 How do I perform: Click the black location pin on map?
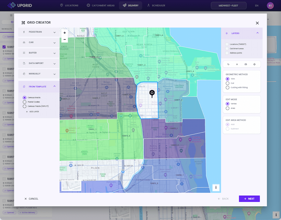pos(152,94)
